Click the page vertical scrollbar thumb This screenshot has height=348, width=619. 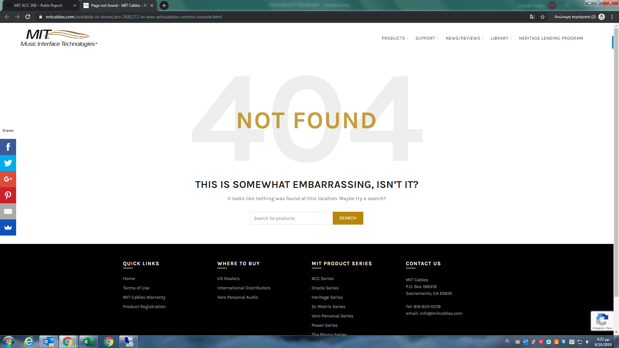point(616,163)
